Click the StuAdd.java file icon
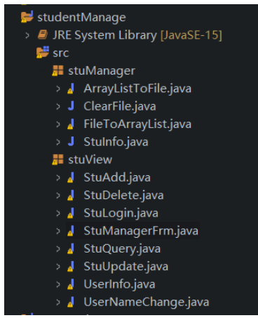258x318 pixels. tap(71, 177)
